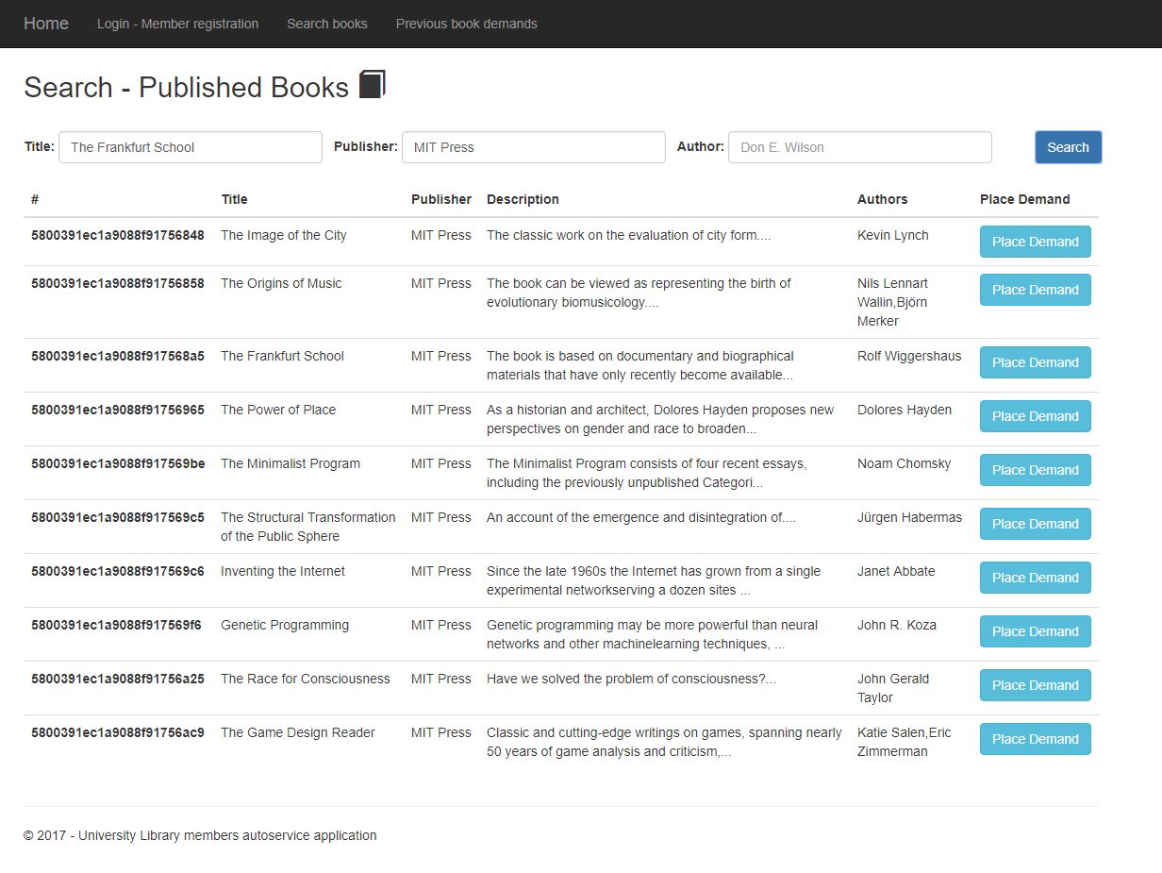The height and width of the screenshot is (873, 1162).
Task: Click author Jürgen Habermas
Action: pyautogui.click(x=910, y=517)
